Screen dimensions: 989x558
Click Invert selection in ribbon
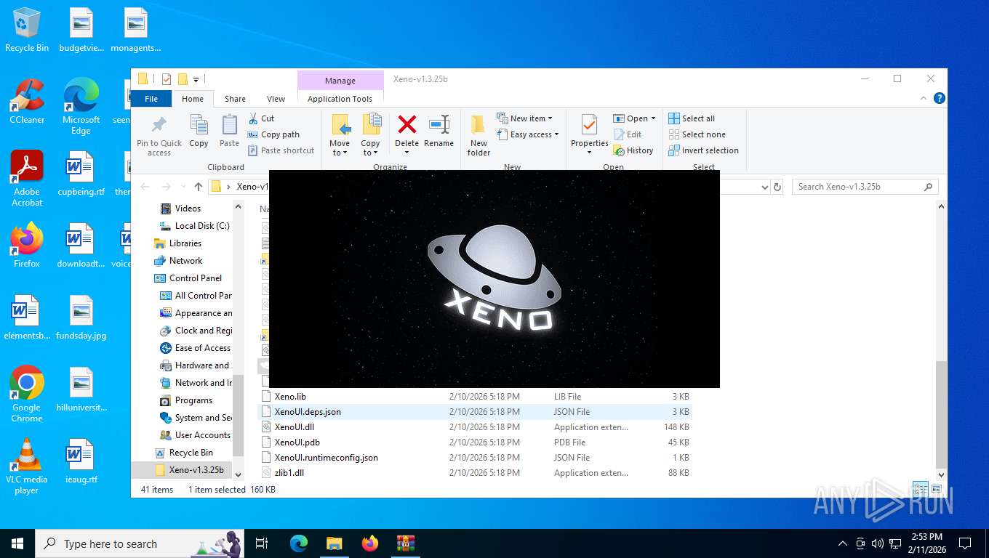[x=703, y=150]
